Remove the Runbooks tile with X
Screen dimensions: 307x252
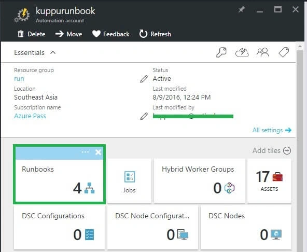(98, 152)
